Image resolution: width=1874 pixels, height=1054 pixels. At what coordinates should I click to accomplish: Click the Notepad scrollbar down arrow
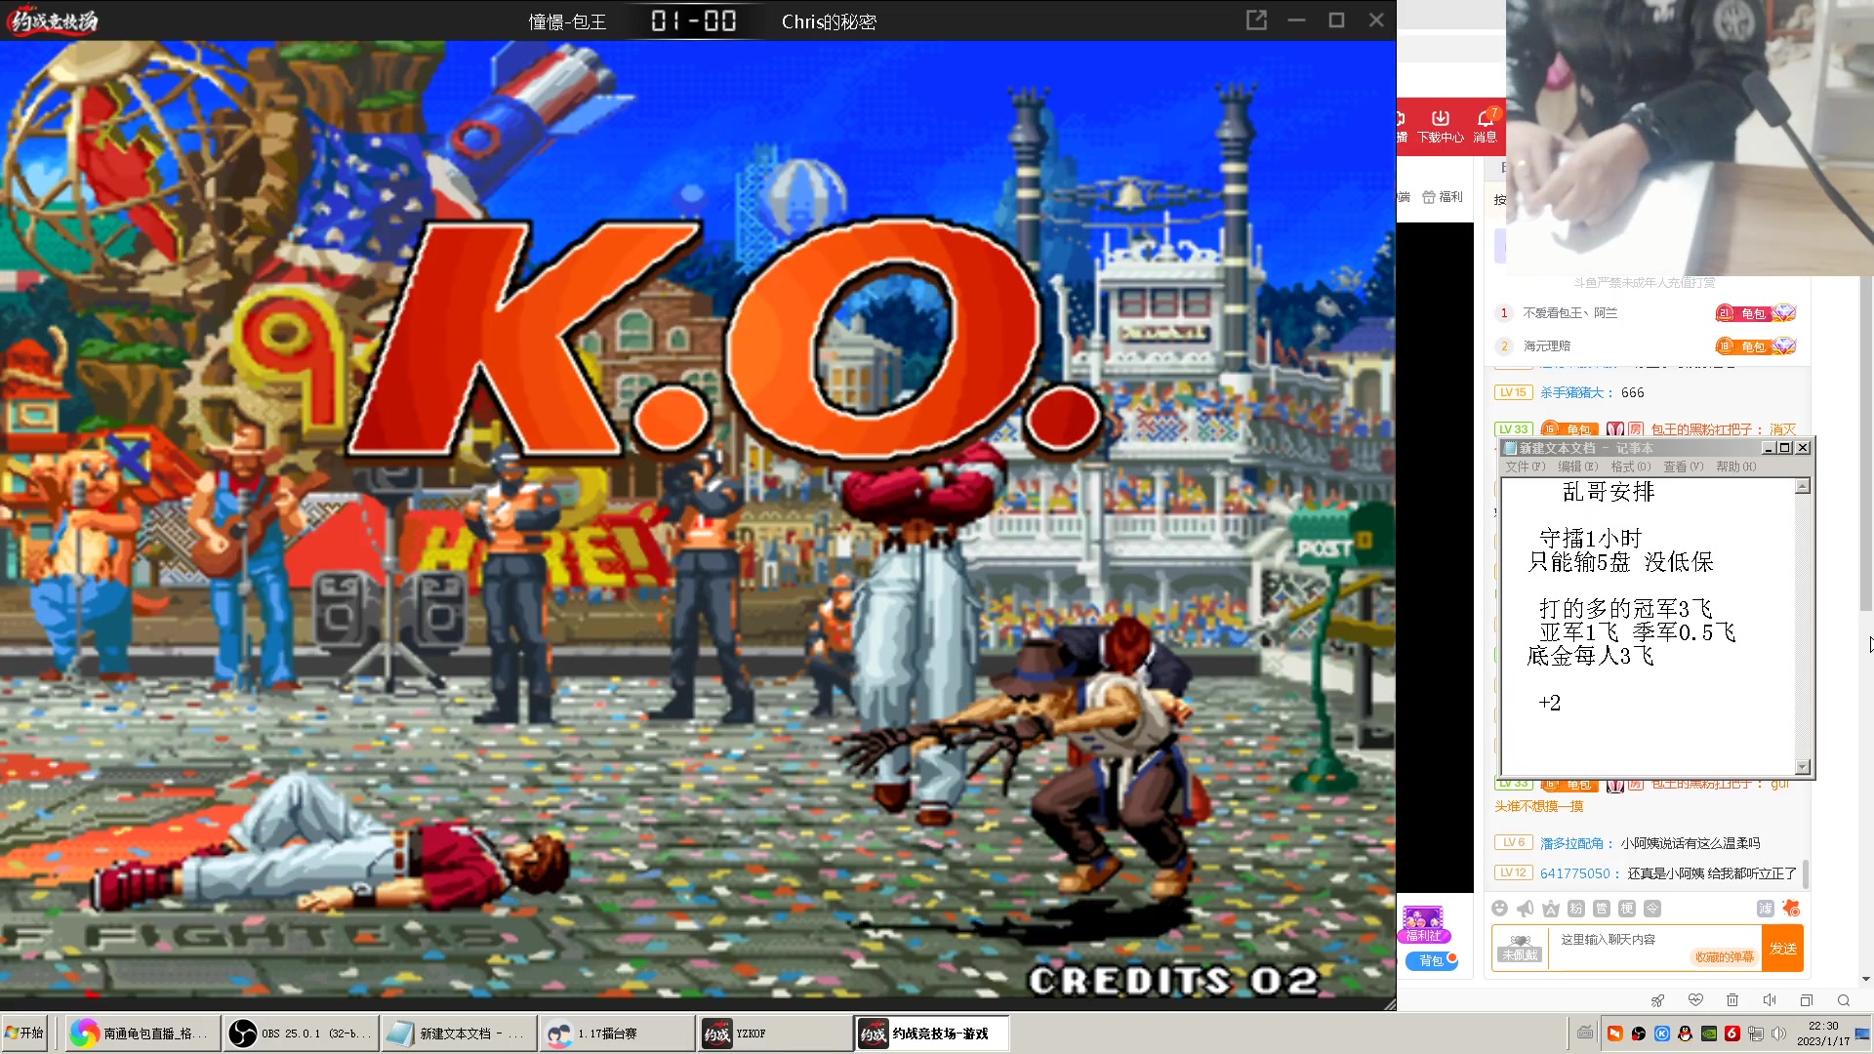1803,767
